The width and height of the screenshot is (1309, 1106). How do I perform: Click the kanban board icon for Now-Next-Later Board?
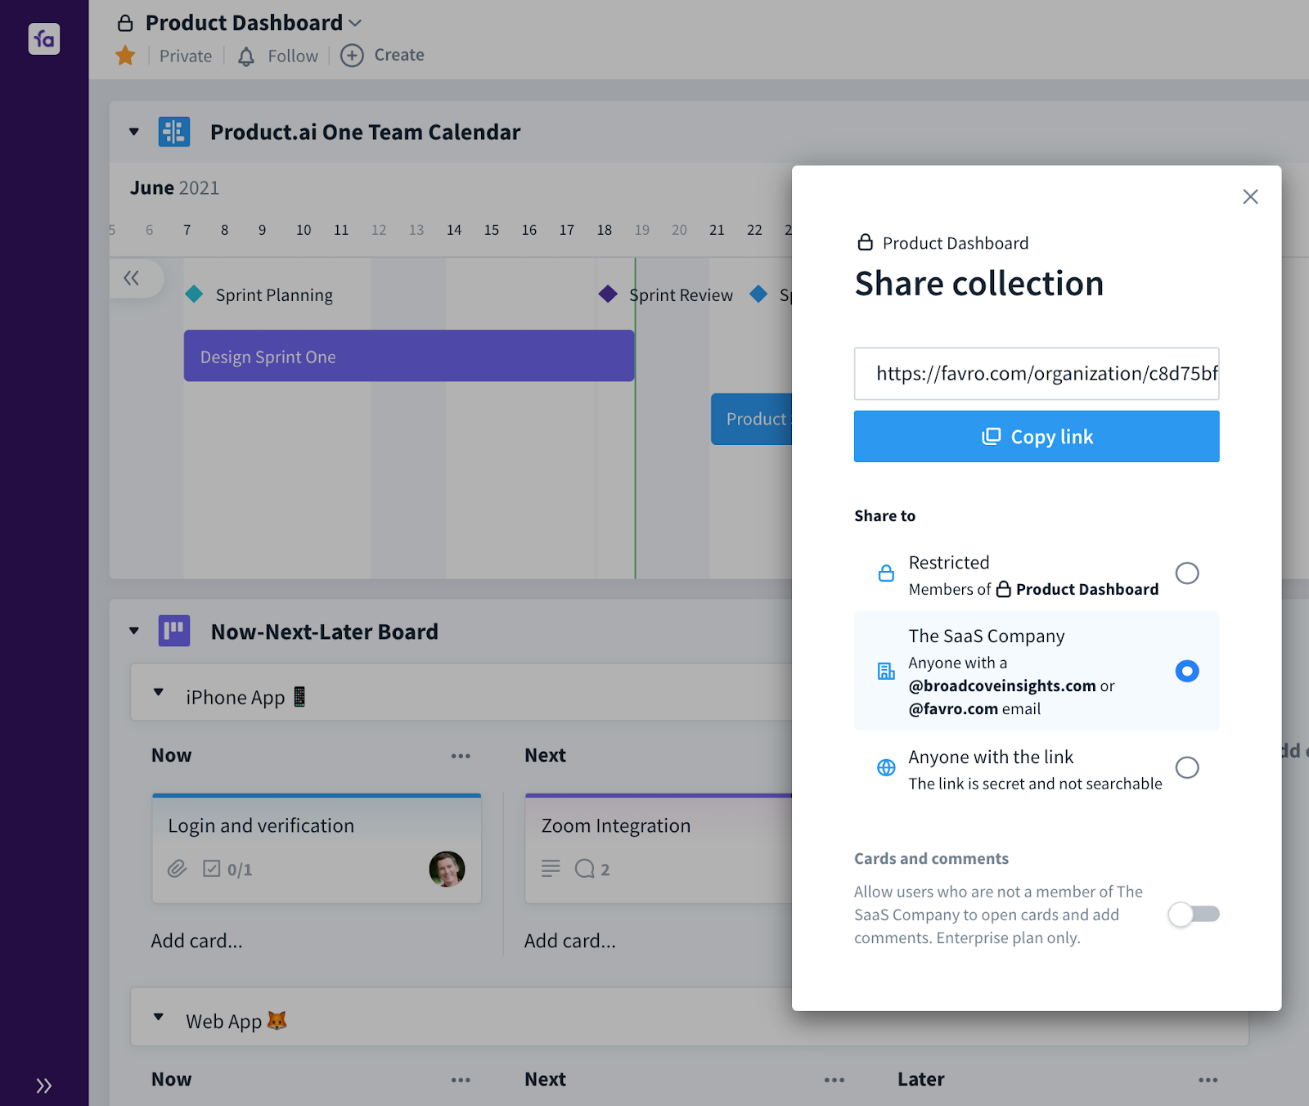click(174, 631)
